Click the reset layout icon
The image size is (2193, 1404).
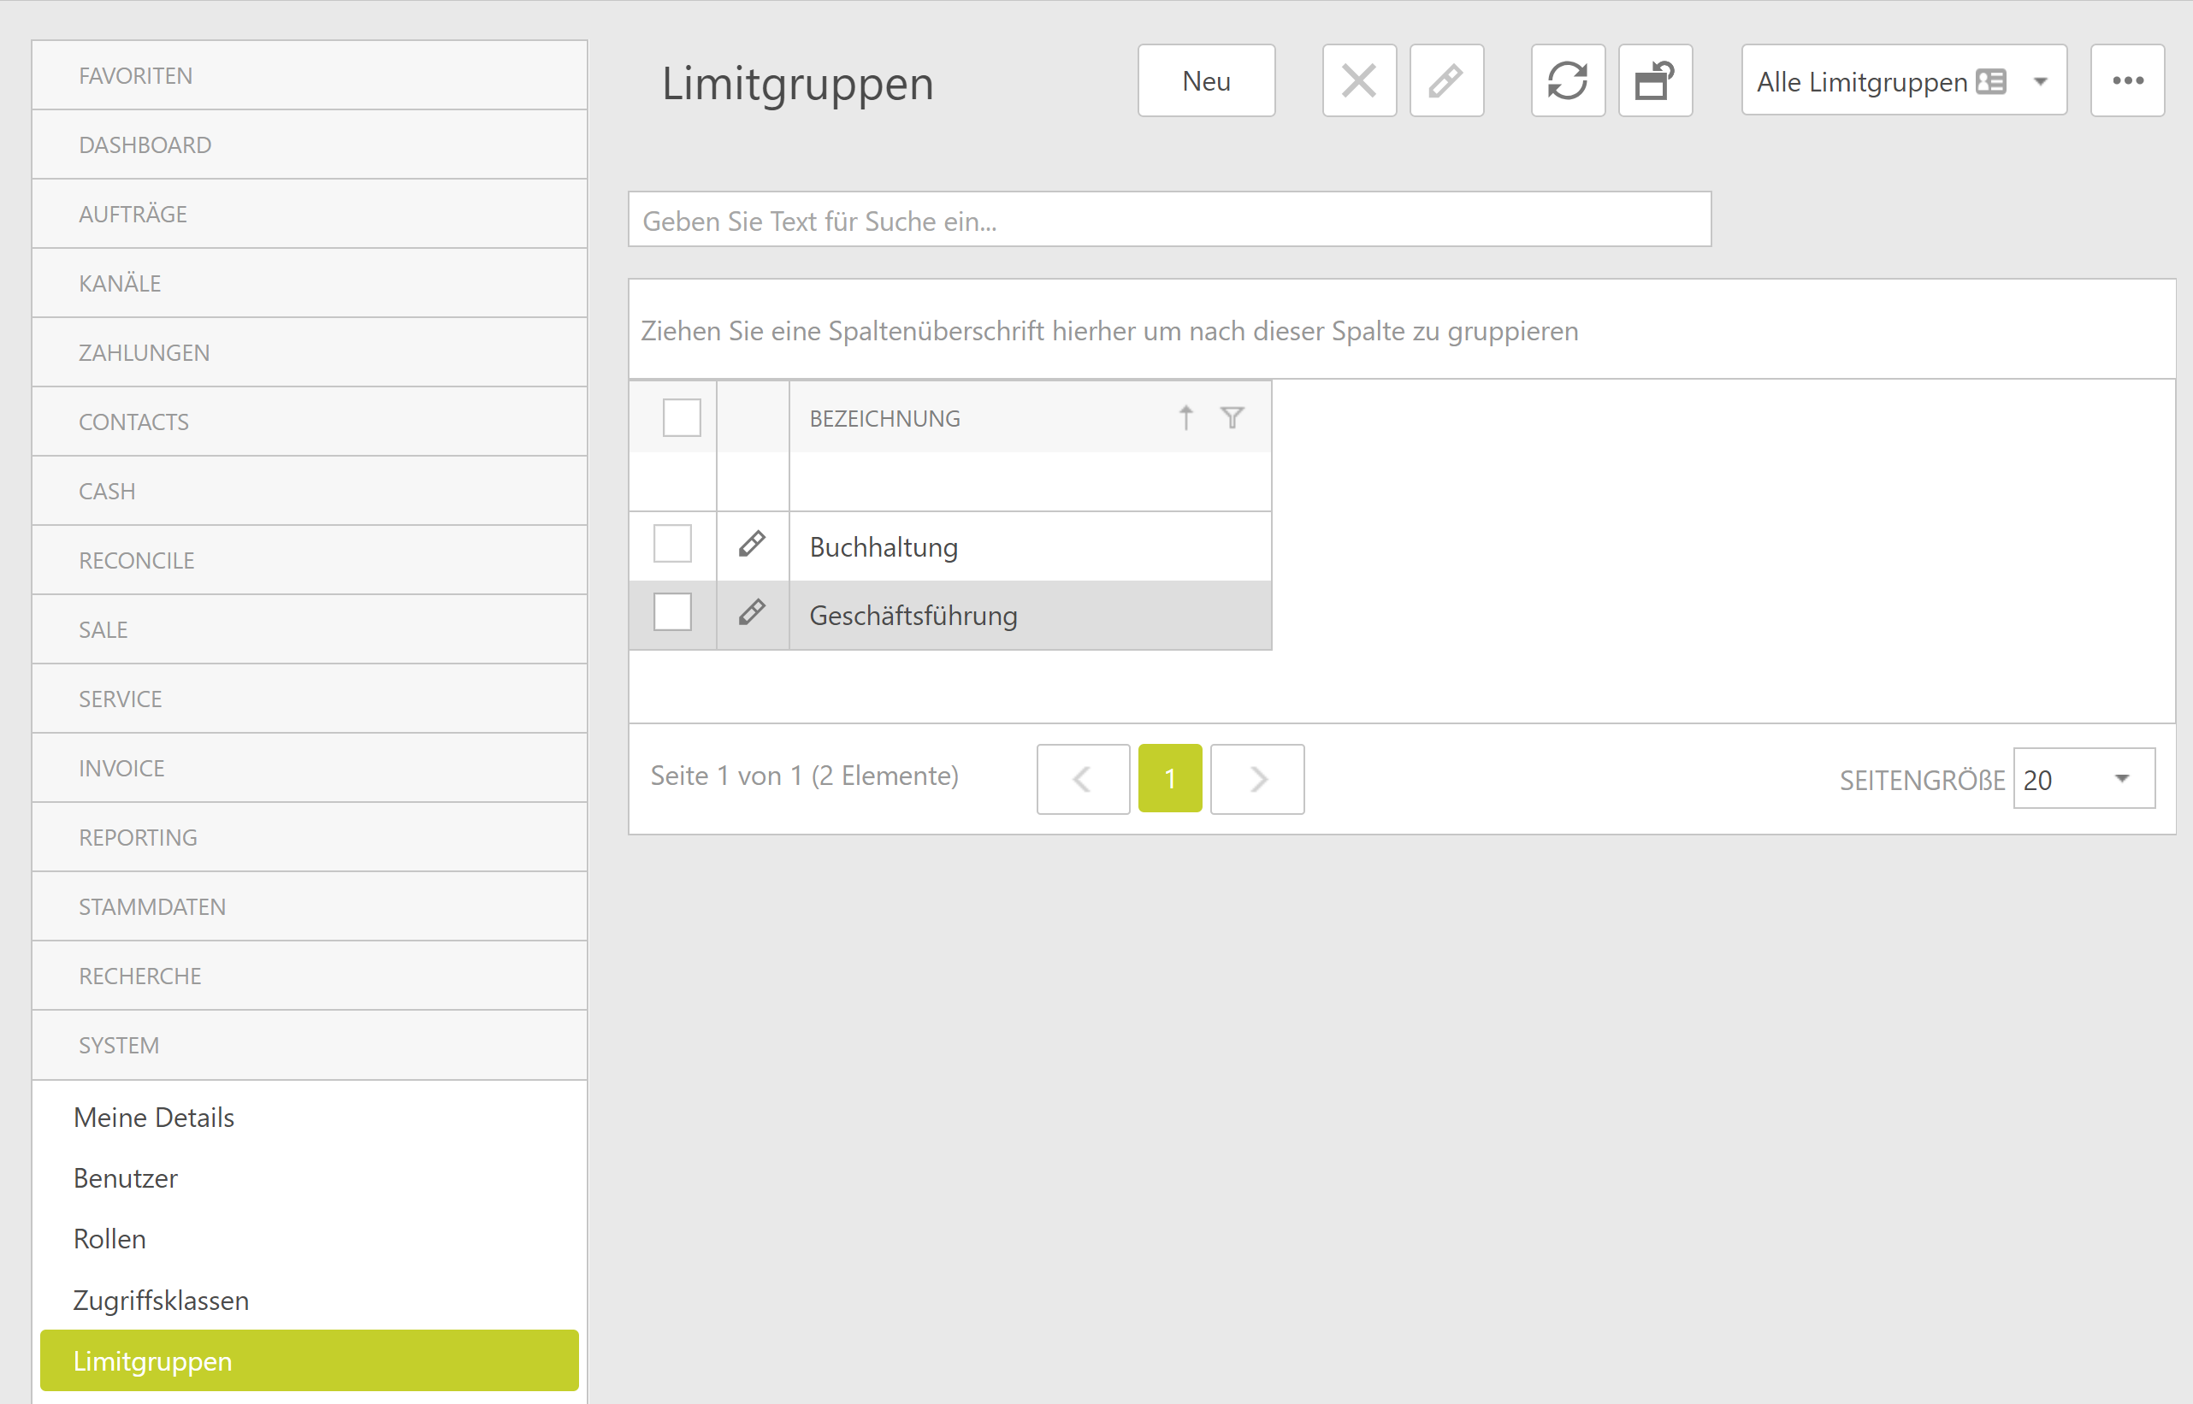pyautogui.click(x=1655, y=81)
